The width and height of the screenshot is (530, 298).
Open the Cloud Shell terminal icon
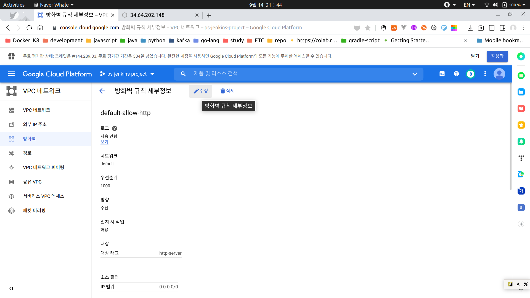442,74
